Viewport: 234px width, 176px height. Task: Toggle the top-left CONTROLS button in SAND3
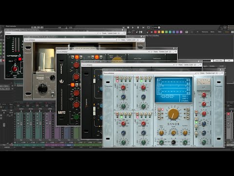pyautogui.click(x=159, y=110)
